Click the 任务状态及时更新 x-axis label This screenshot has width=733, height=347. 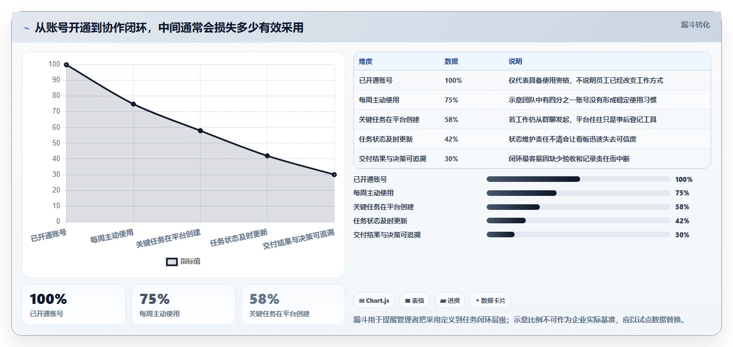pyautogui.click(x=239, y=238)
